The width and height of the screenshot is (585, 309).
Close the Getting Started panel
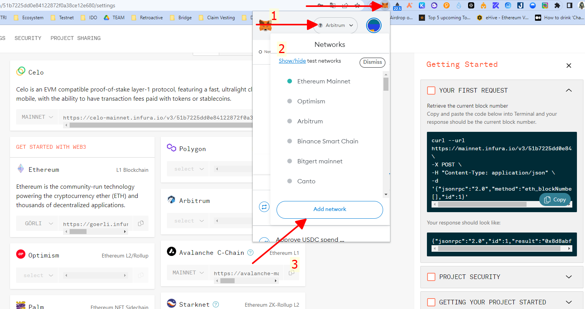pos(569,66)
